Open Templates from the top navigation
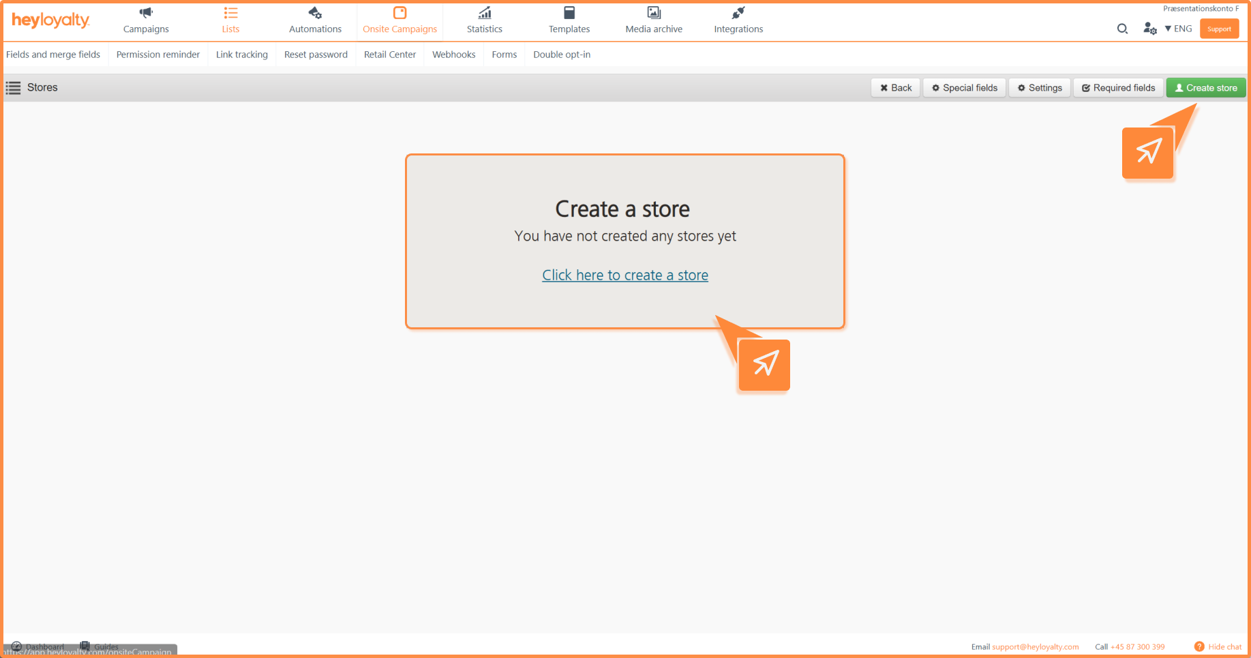This screenshot has height=658, width=1251. point(569,20)
